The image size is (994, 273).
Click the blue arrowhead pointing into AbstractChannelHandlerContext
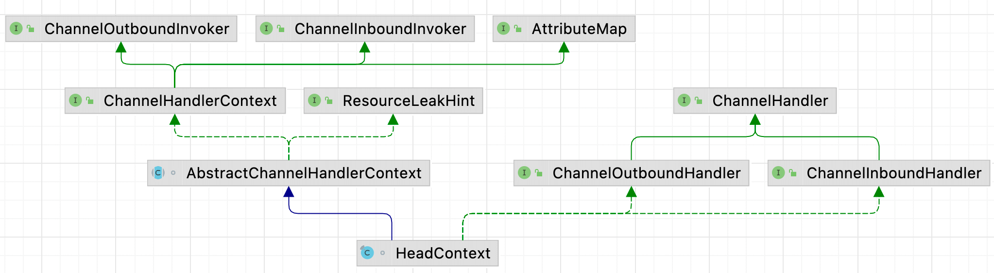point(289,192)
